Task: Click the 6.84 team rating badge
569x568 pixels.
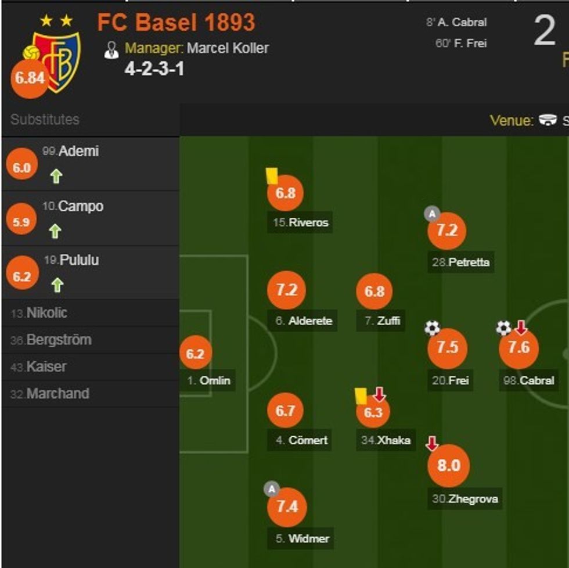Action: click(x=30, y=78)
